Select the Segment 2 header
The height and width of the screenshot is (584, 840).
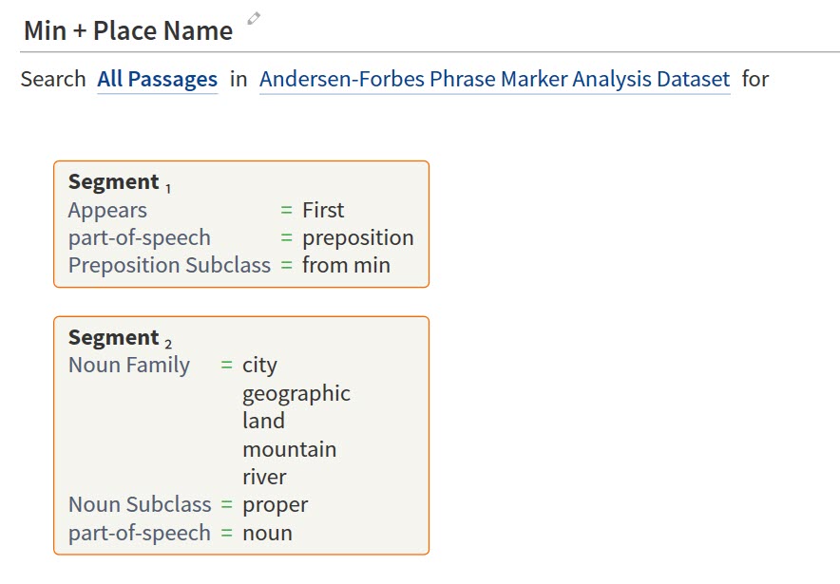click(114, 338)
